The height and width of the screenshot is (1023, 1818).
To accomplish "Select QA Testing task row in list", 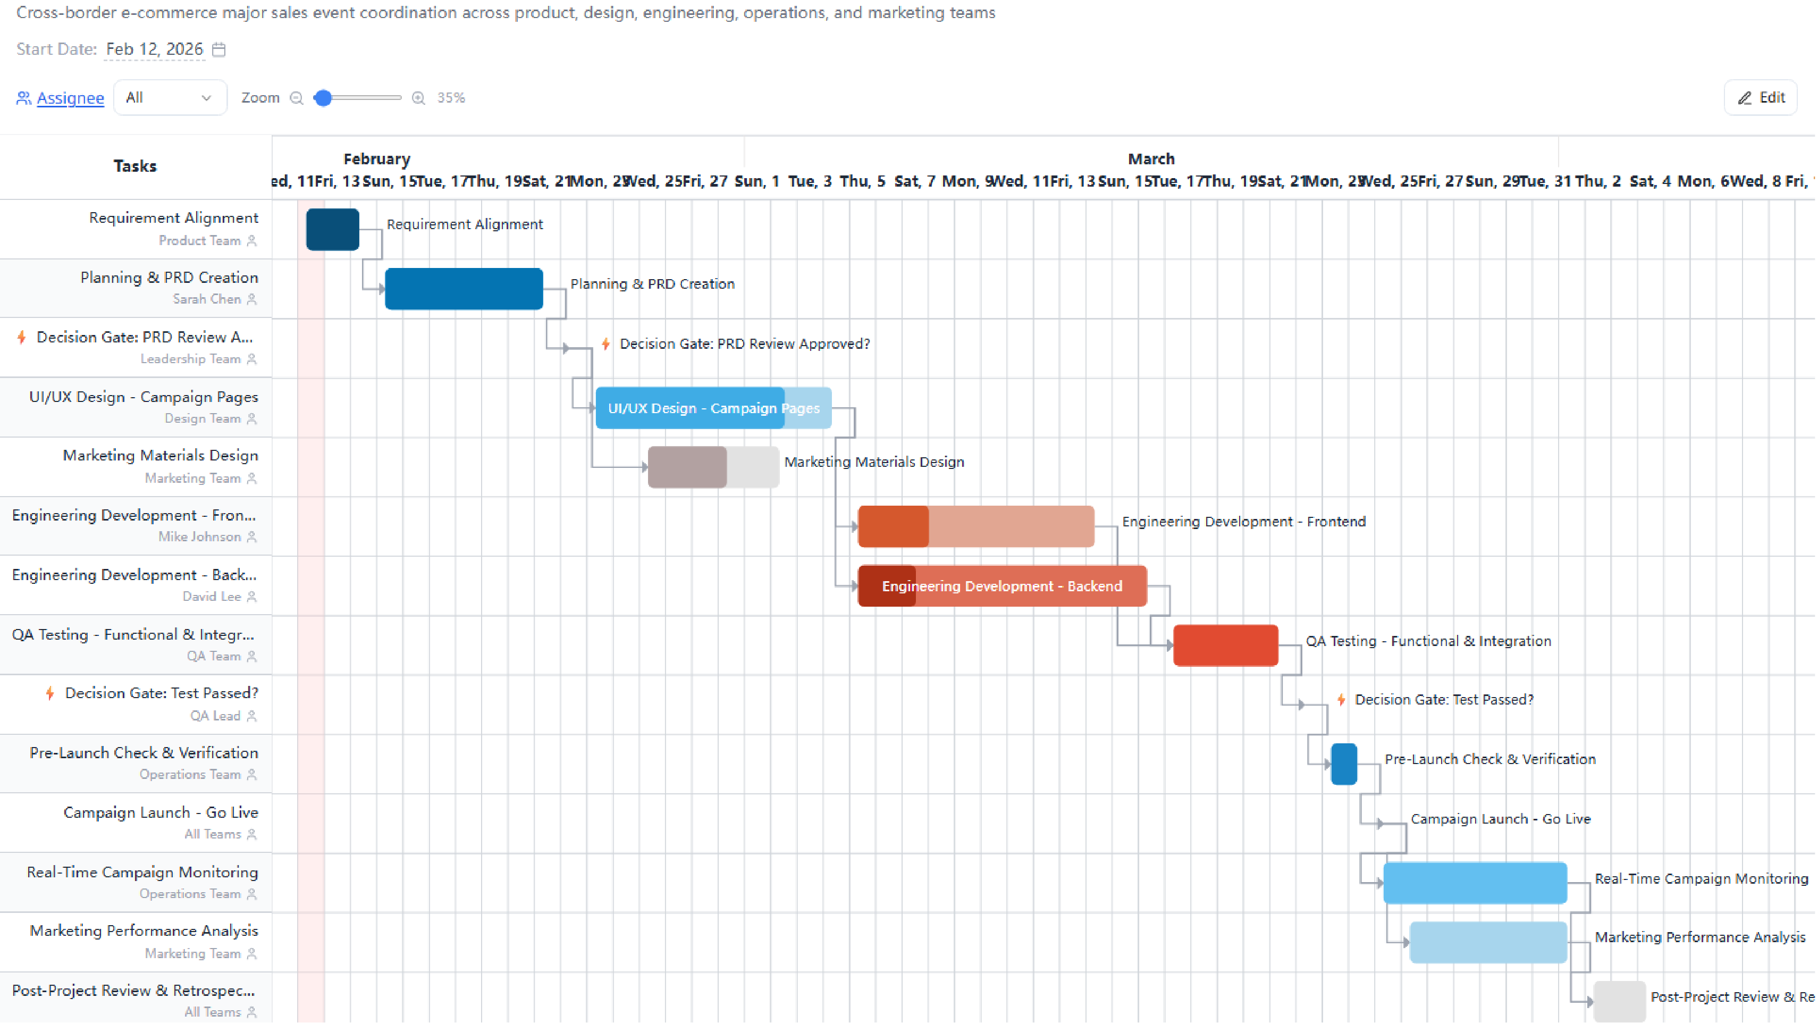I will (134, 644).
